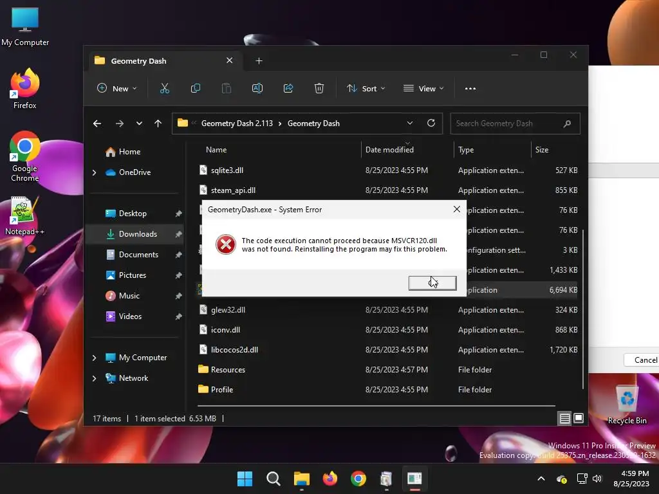Open the Recycle Bin
The image size is (659, 494).
(x=627, y=405)
